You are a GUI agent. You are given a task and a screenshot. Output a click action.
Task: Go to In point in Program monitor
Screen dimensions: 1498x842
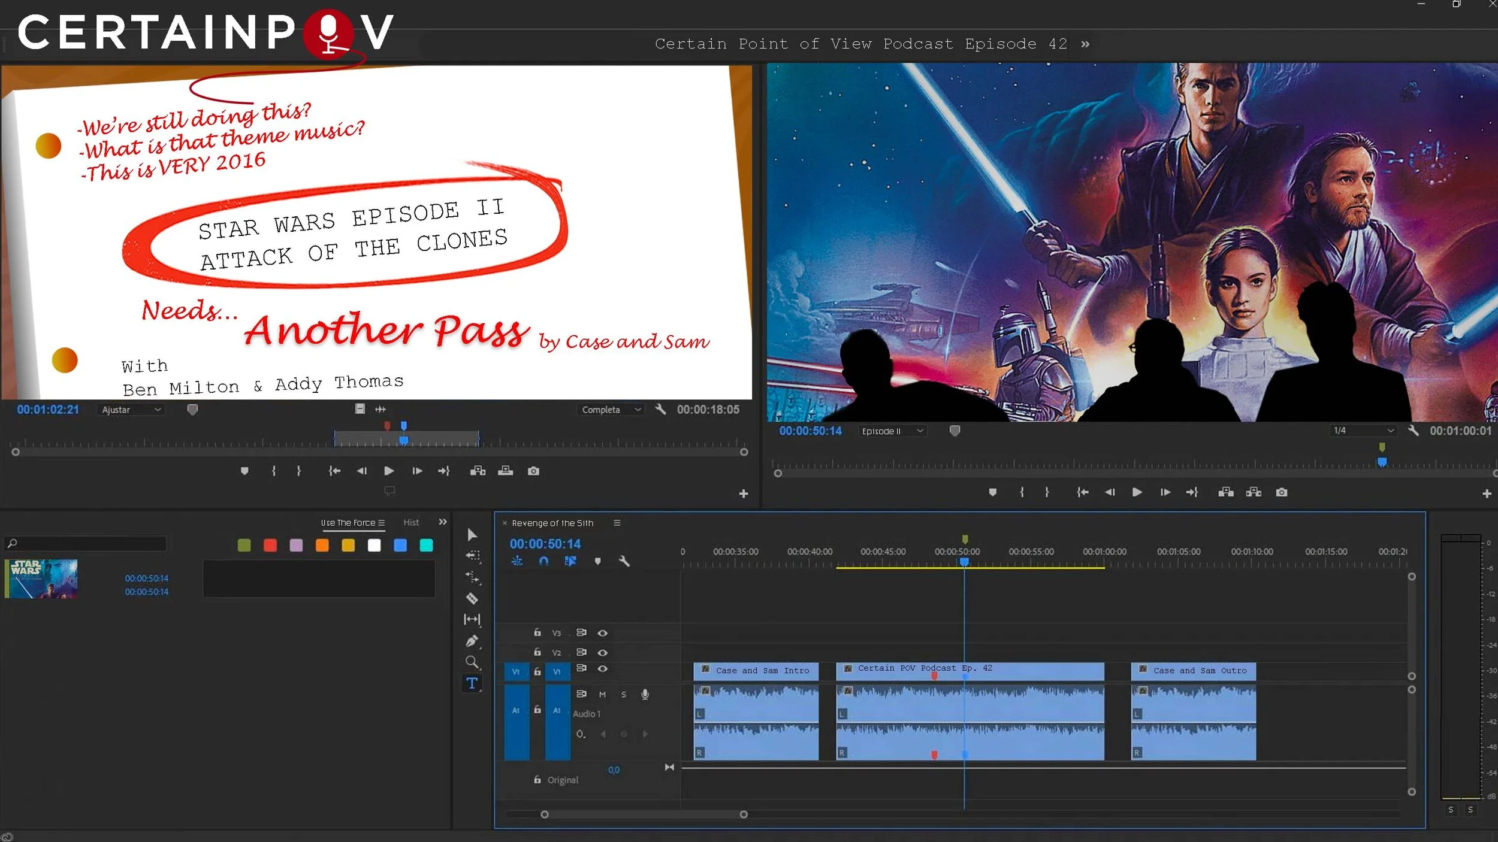tap(1082, 492)
